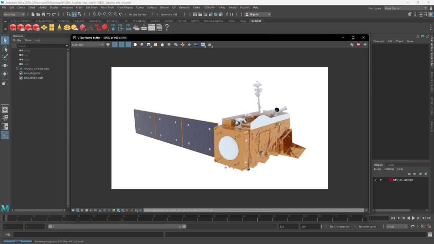
Task: Click the Redshift IPR shelf icon
Action: point(28,27)
